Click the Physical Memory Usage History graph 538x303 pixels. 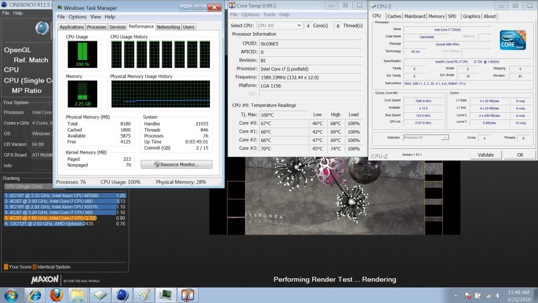tap(161, 94)
